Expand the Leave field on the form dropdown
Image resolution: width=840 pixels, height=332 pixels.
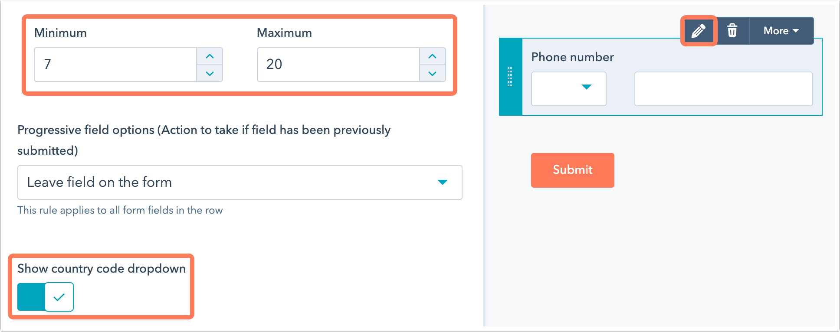coord(240,182)
